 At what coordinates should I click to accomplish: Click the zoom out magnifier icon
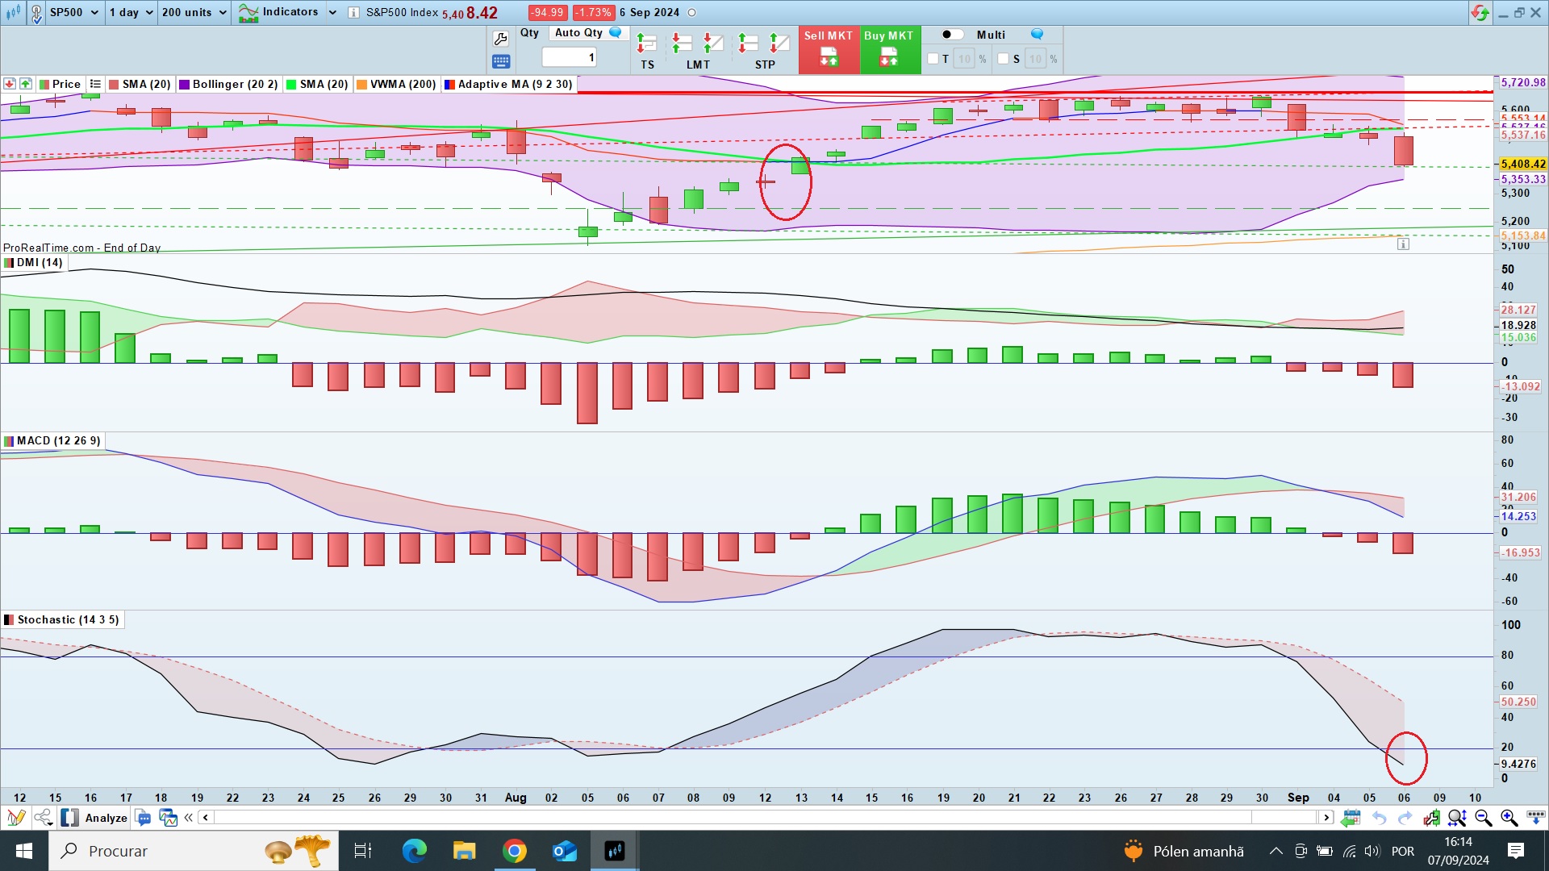[1483, 818]
